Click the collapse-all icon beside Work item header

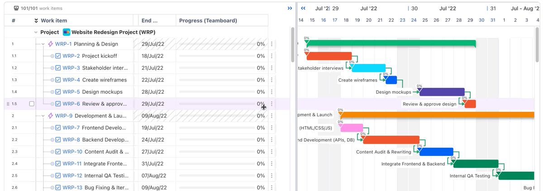click(36, 21)
